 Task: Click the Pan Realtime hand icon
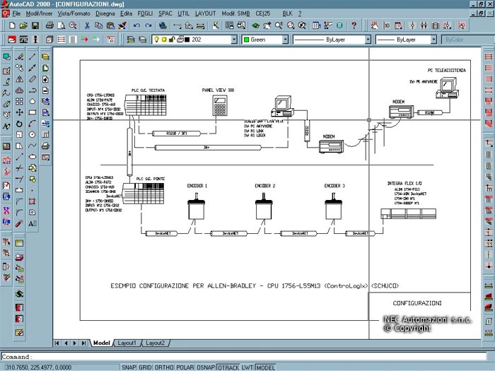point(267,25)
